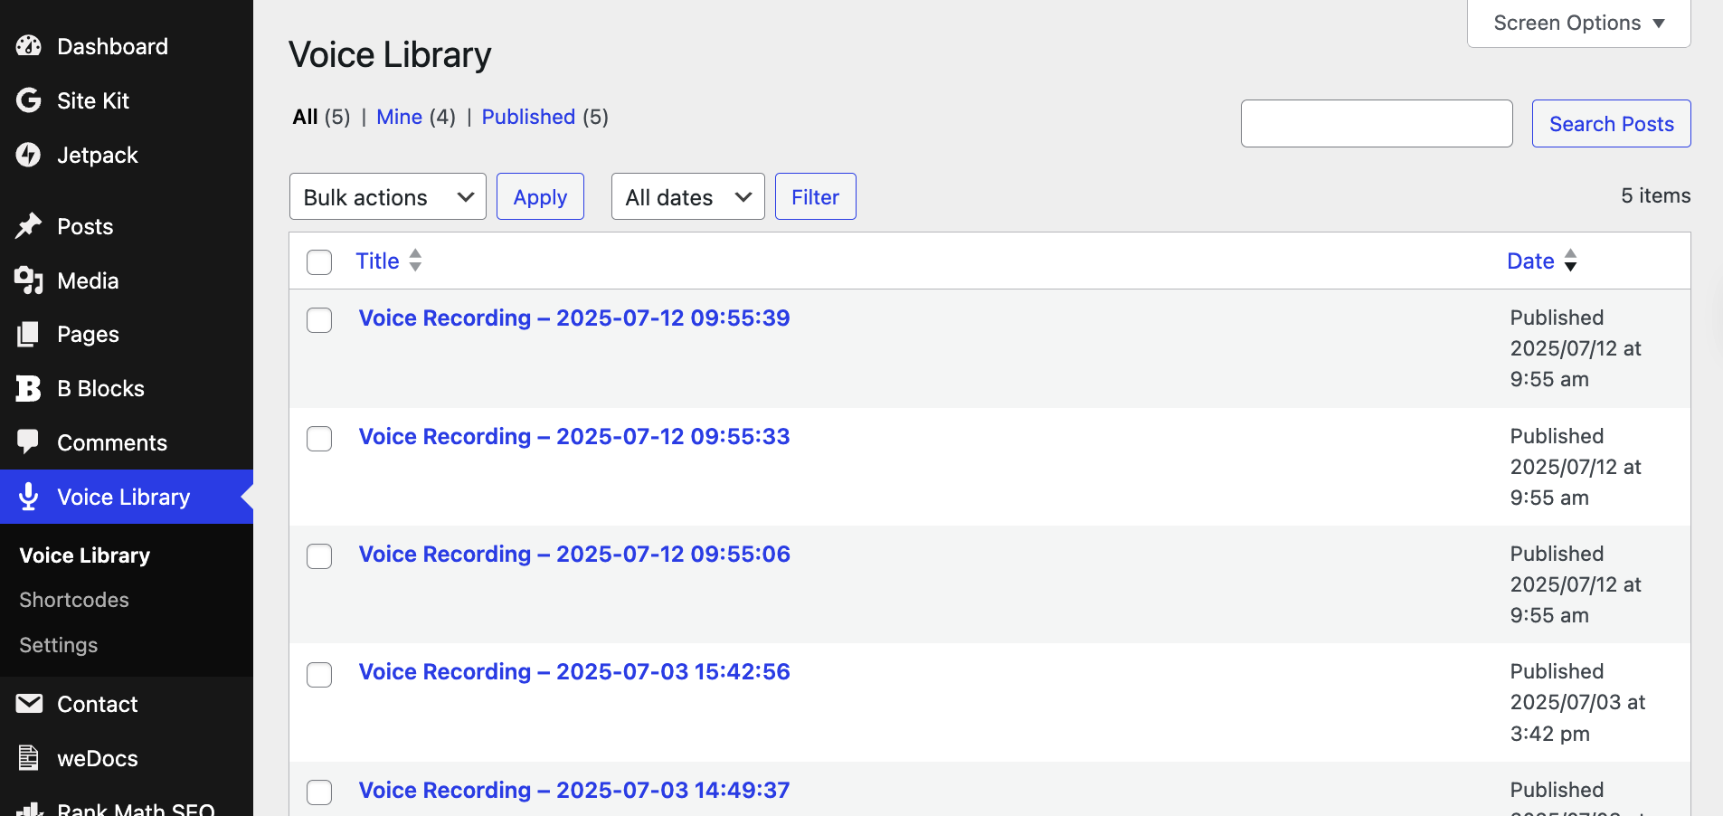
Task: Open Posts using the pushpin icon
Action: pyautogui.click(x=29, y=225)
